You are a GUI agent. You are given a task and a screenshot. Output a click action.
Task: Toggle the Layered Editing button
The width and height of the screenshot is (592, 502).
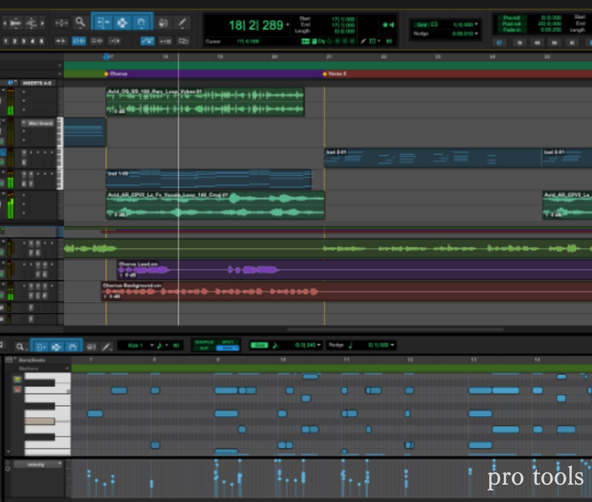(x=183, y=41)
